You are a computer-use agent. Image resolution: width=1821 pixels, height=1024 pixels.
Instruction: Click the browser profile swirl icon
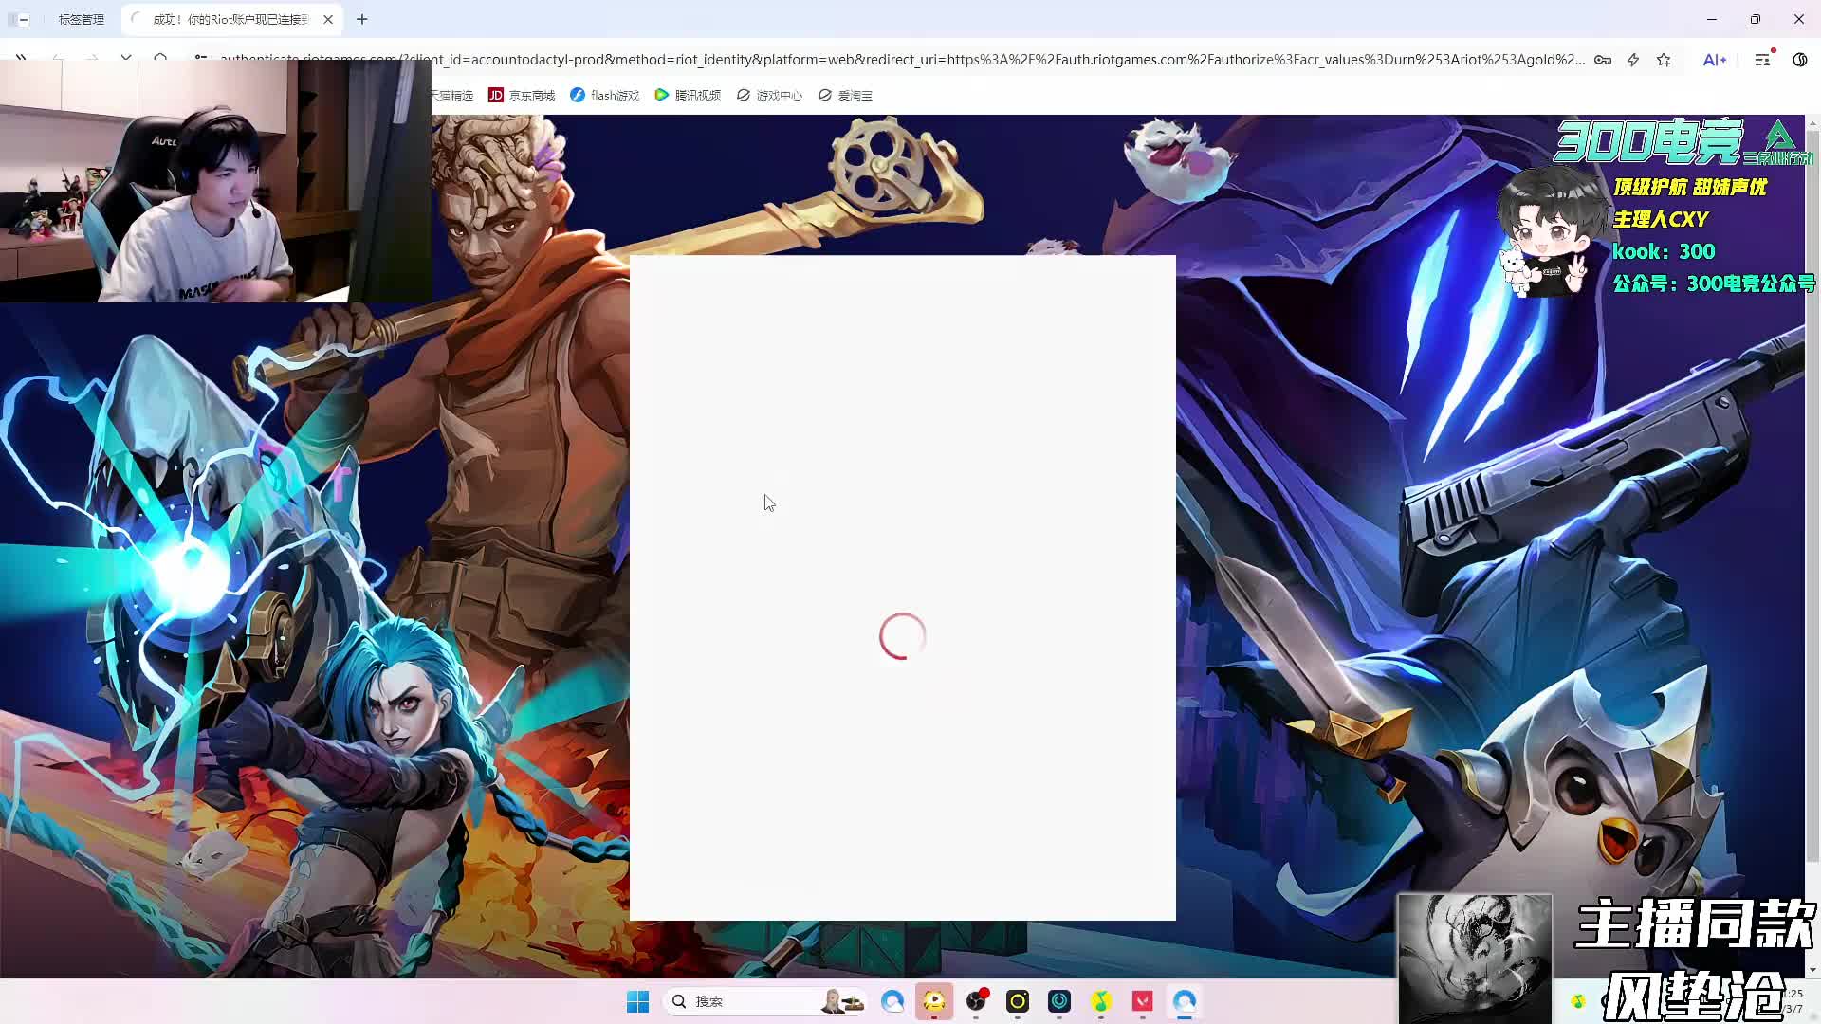tap(1799, 60)
